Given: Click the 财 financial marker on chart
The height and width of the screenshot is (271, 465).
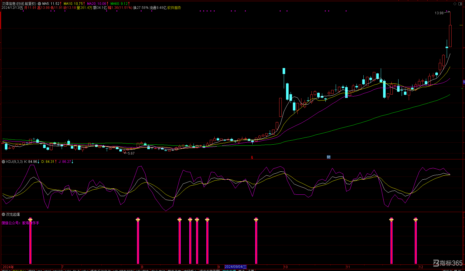Looking at the screenshot, I should [329, 157].
